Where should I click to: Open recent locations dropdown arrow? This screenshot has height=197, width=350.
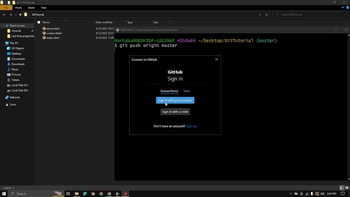pos(16,15)
